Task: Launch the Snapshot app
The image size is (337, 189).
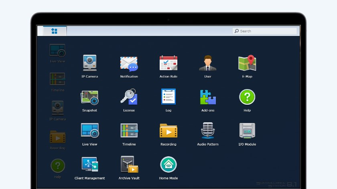Action: (89, 97)
